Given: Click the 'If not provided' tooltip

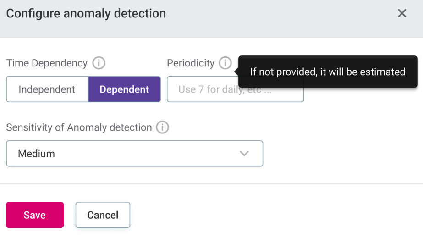Looking at the screenshot, I should point(327,72).
